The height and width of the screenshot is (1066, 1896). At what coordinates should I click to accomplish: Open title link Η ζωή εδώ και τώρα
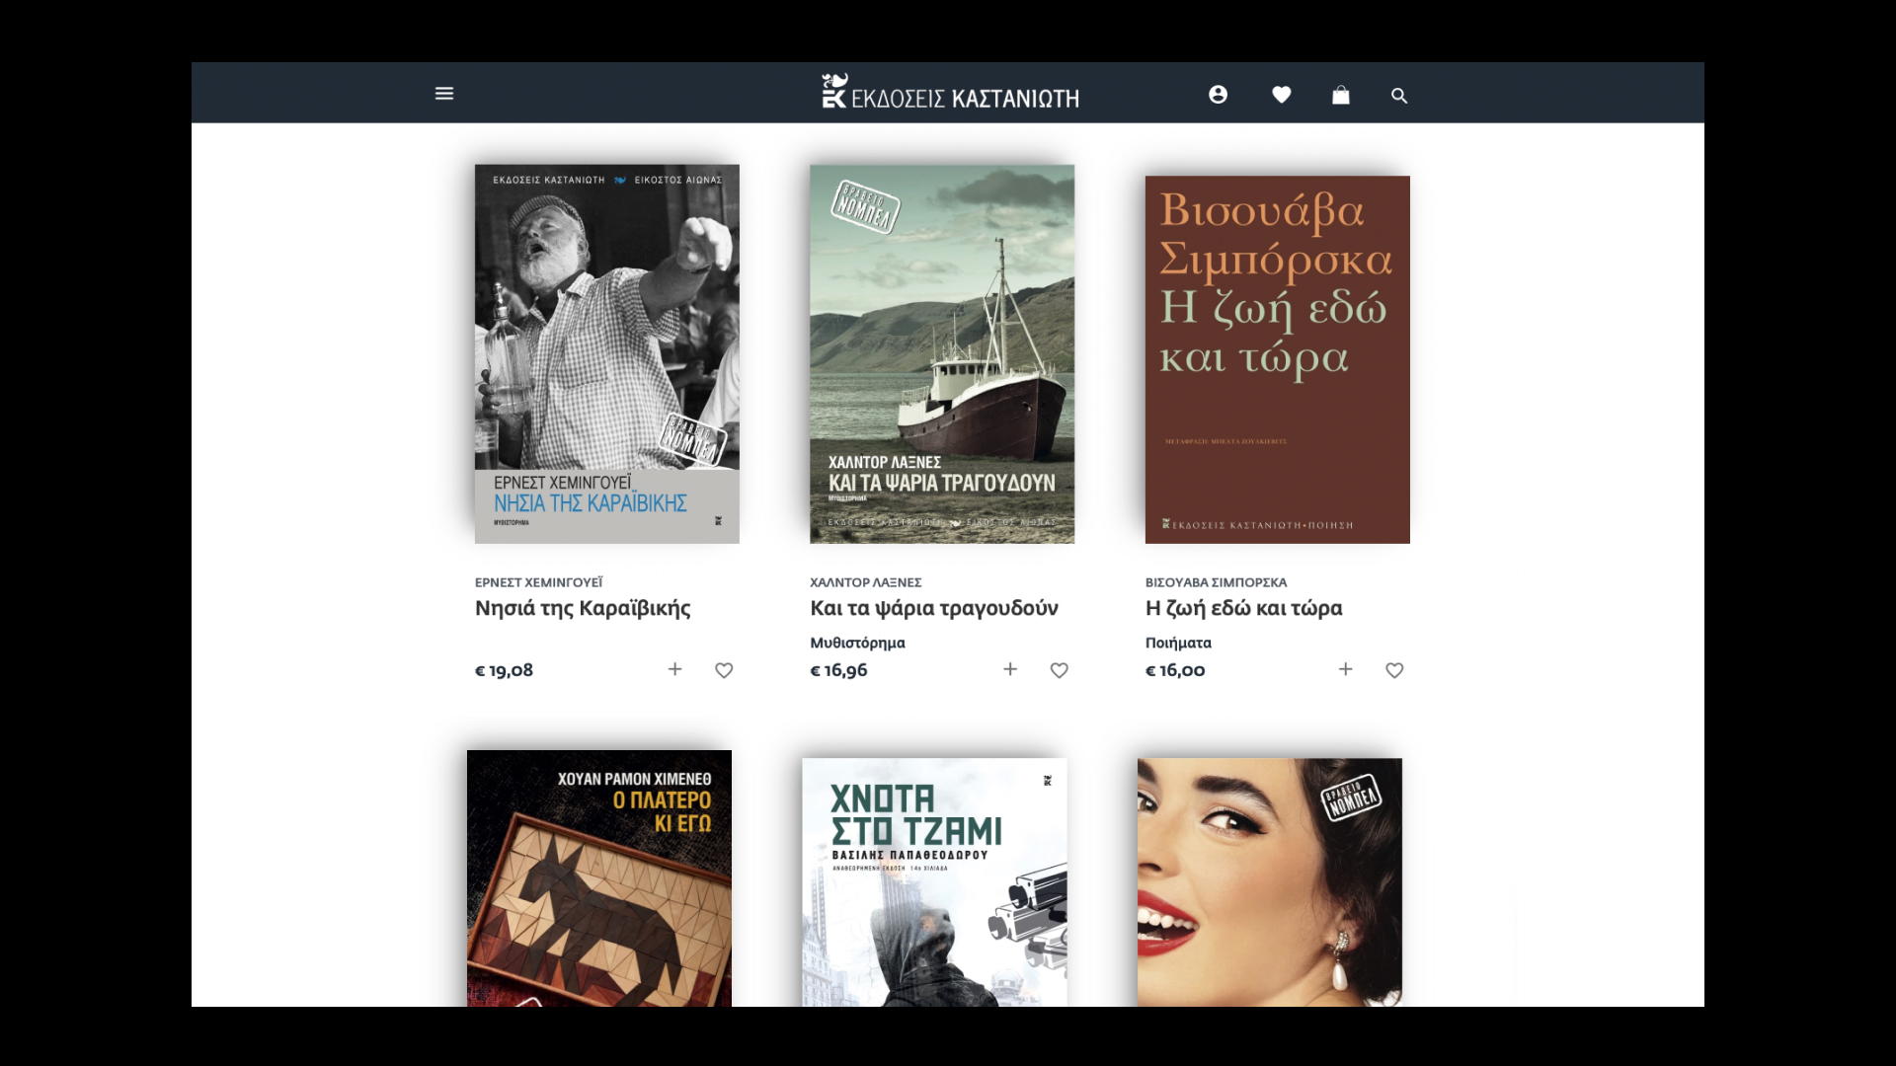[x=1244, y=608]
